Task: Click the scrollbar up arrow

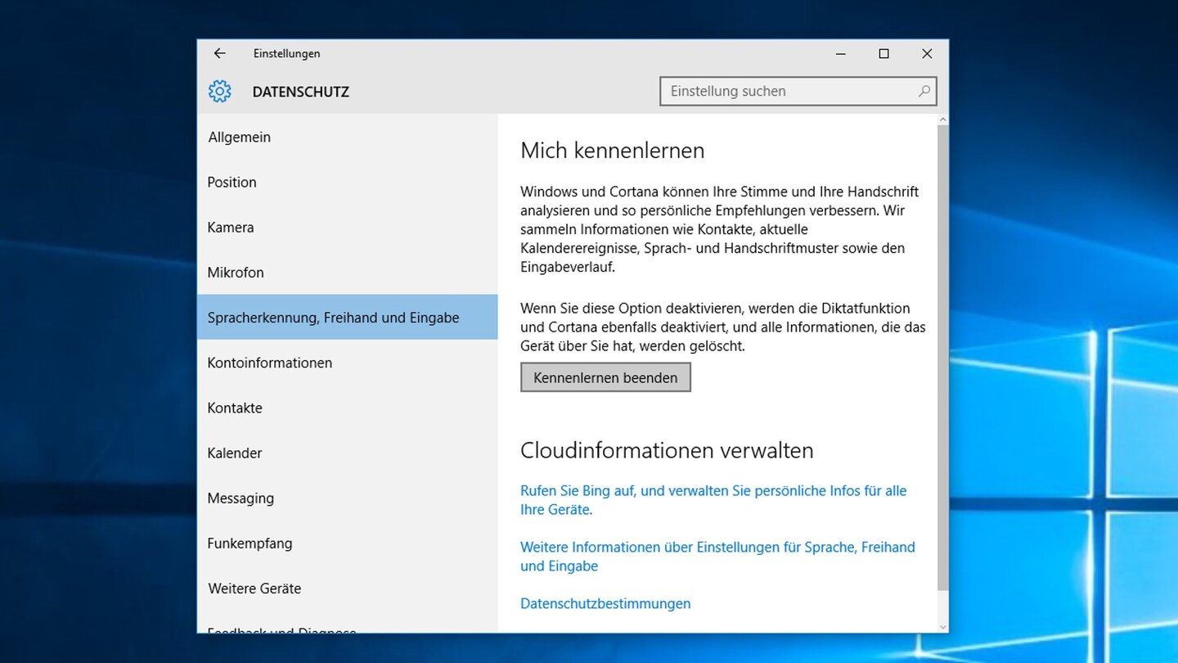Action: tap(942, 120)
